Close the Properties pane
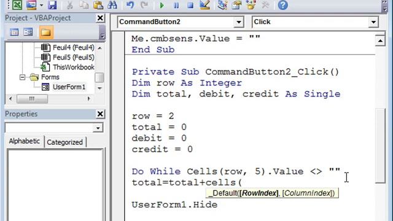Screen dimensions: 393x221 coord(100,114)
